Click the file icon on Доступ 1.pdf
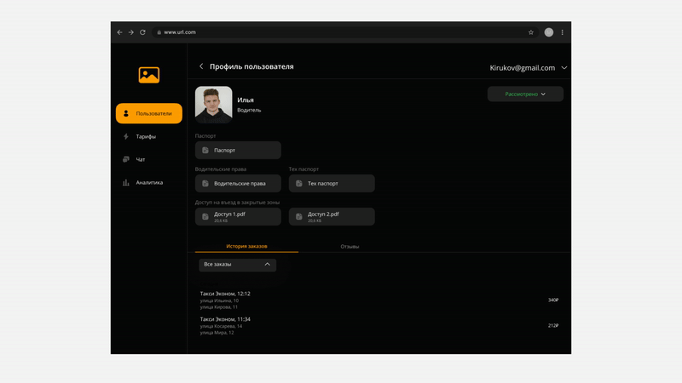Screen dimensions: 682x383 (x=205, y=217)
